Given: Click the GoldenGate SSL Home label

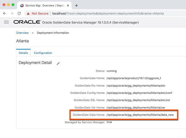Looking at the screenshot, I should 89,100.
